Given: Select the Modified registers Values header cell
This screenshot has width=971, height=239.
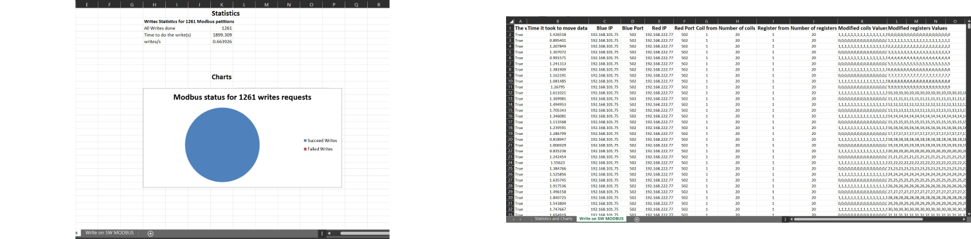Looking at the screenshot, I should click(x=918, y=28).
